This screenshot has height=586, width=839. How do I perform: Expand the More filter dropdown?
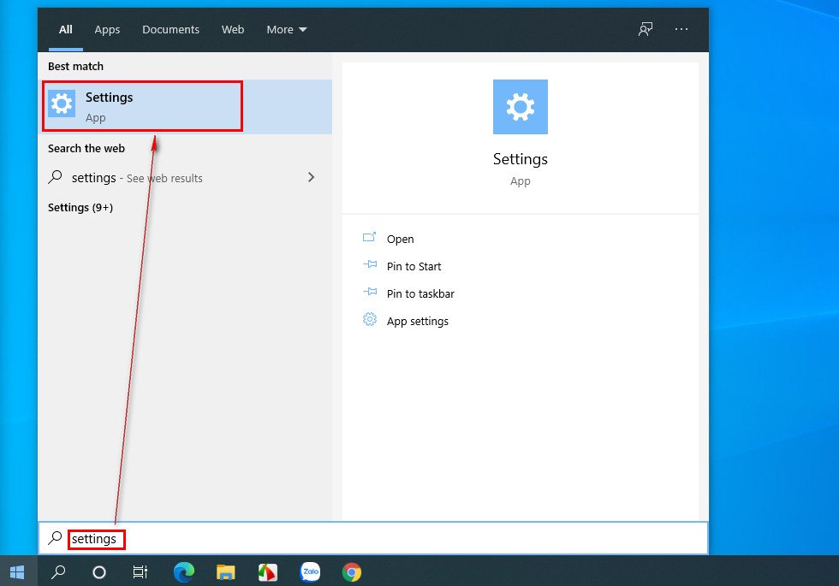[x=286, y=29]
